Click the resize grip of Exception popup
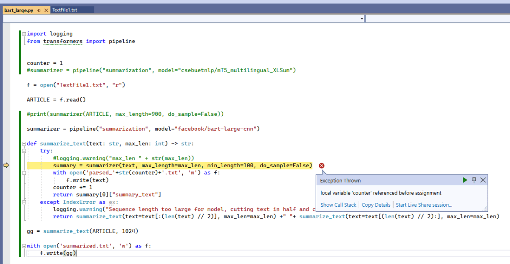The height and width of the screenshot is (264, 510). (x=485, y=209)
